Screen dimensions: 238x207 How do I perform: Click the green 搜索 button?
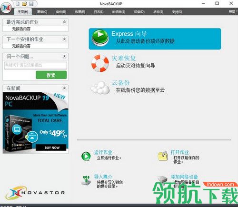point(51,75)
